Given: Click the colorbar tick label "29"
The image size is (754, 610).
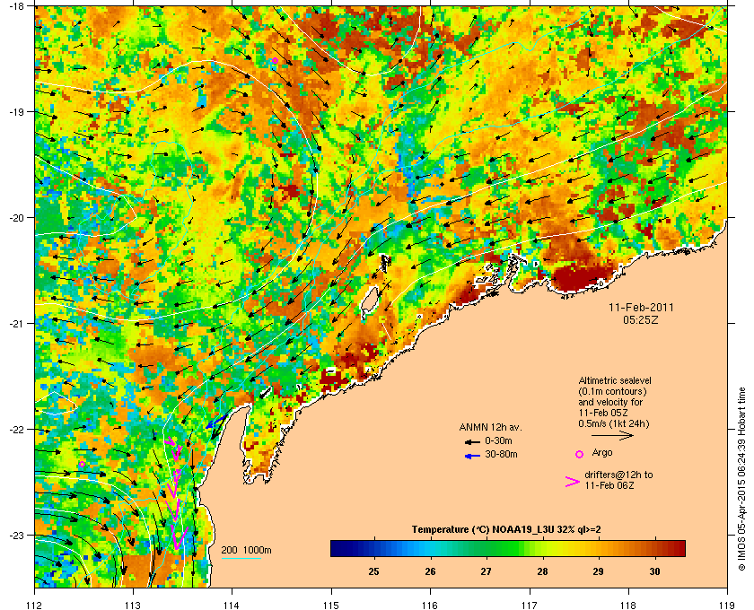Looking at the screenshot, I should click(x=599, y=571).
